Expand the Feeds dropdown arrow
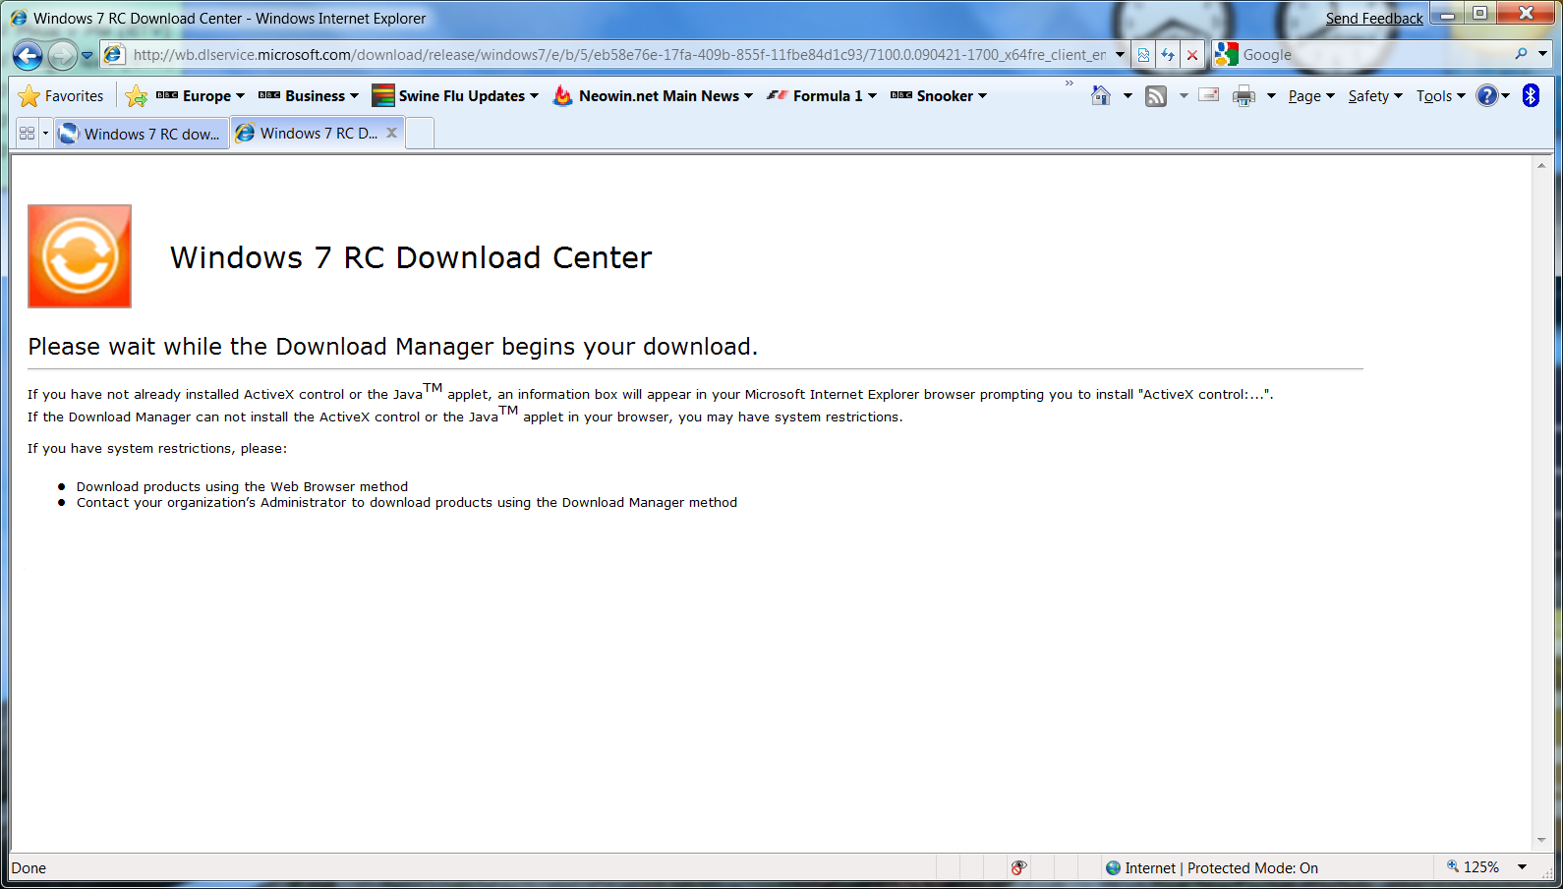This screenshot has height=889, width=1563. [1184, 96]
